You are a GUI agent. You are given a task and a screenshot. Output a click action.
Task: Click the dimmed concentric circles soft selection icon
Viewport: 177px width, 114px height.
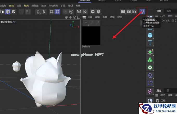[x=65, y=12]
